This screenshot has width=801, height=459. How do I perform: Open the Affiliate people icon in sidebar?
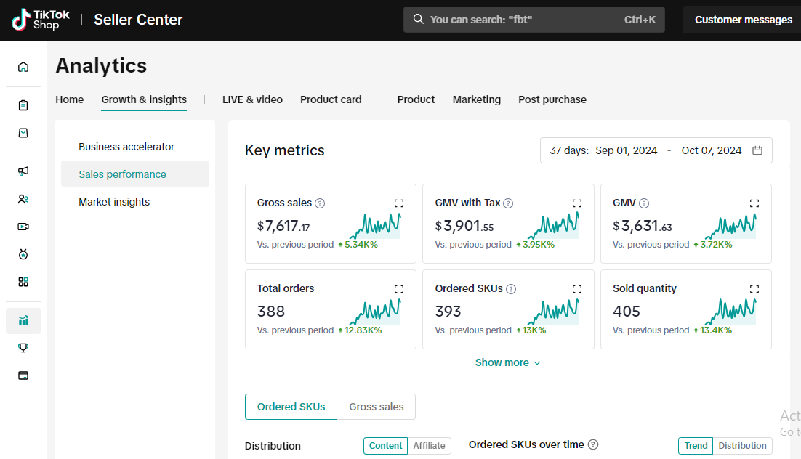[x=23, y=199]
